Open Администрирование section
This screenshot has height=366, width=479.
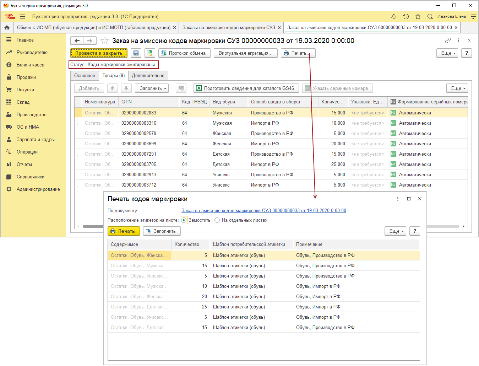38,189
